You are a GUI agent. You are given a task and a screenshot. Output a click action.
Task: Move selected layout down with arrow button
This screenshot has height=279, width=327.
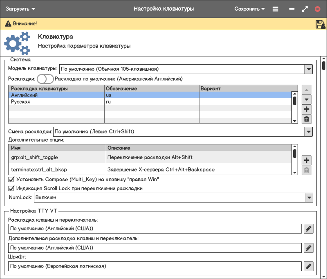click(x=307, y=99)
